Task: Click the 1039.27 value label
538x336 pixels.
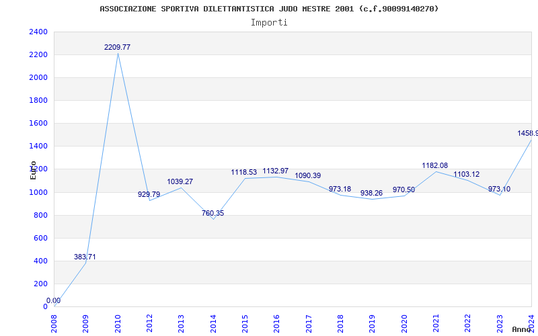Action: pos(180,181)
